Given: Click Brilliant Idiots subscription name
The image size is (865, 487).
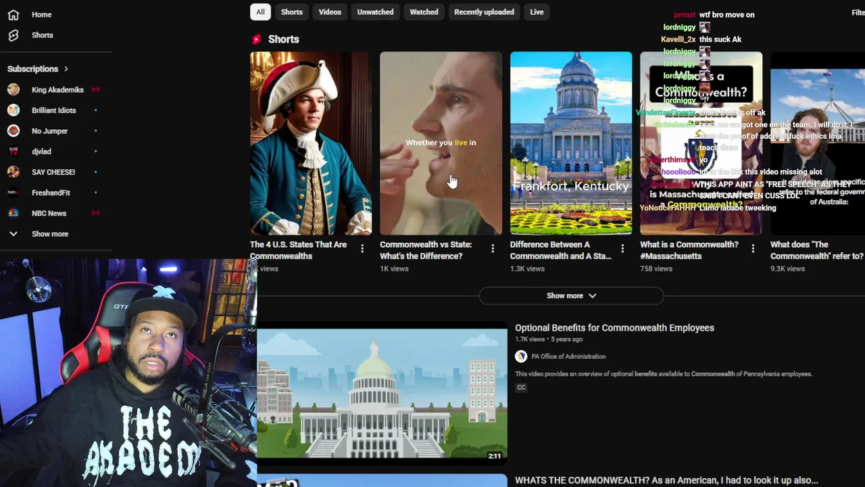Looking at the screenshot, I should point(54,110).
